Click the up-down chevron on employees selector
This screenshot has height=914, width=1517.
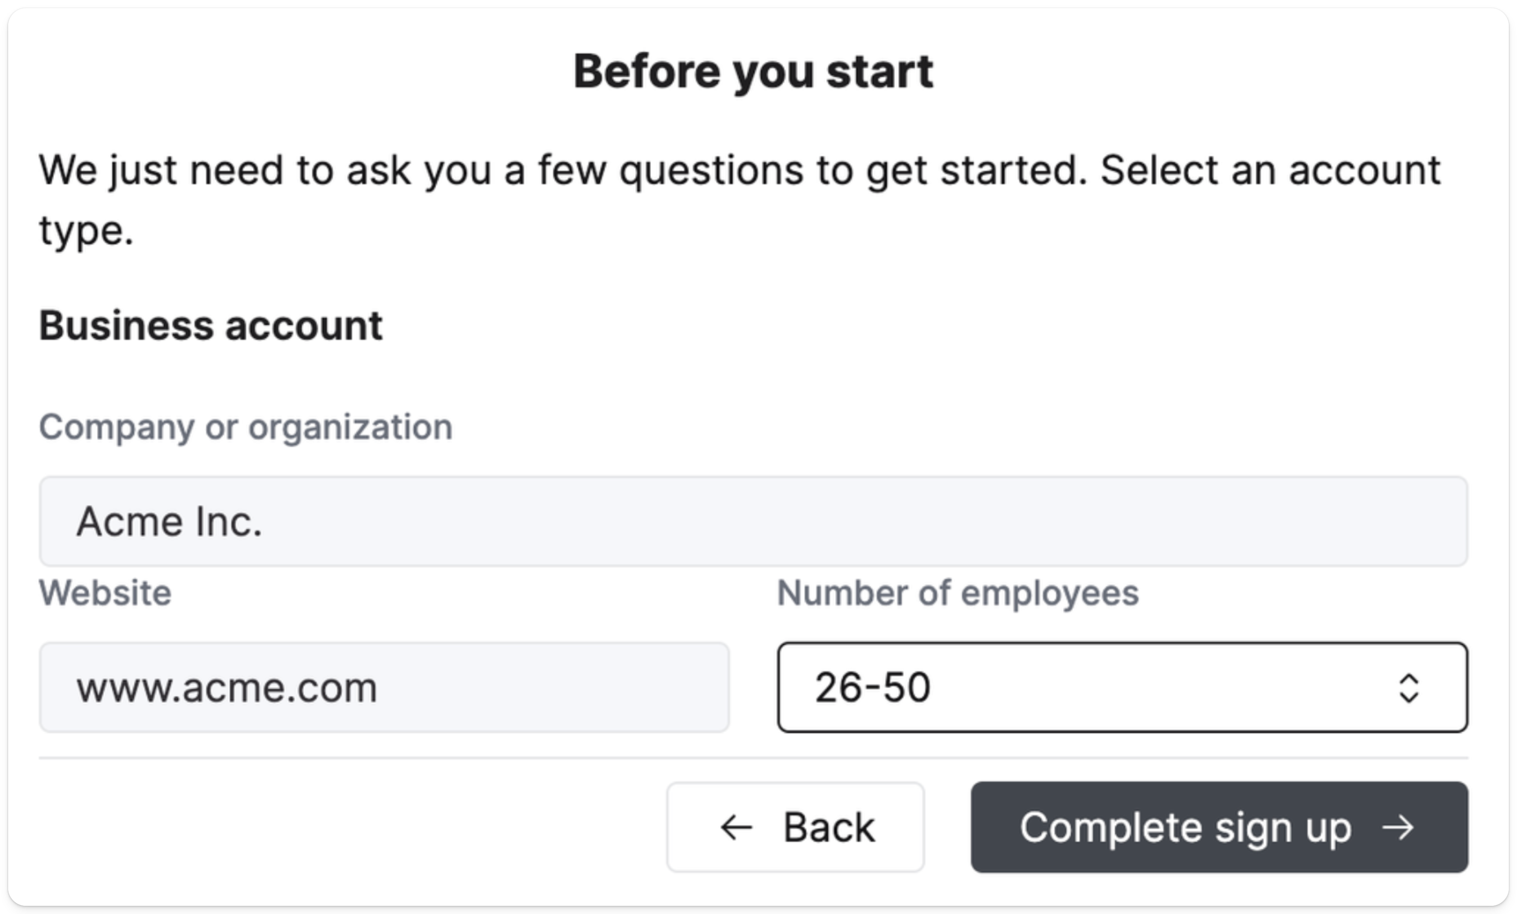[x=1410, y=688]
